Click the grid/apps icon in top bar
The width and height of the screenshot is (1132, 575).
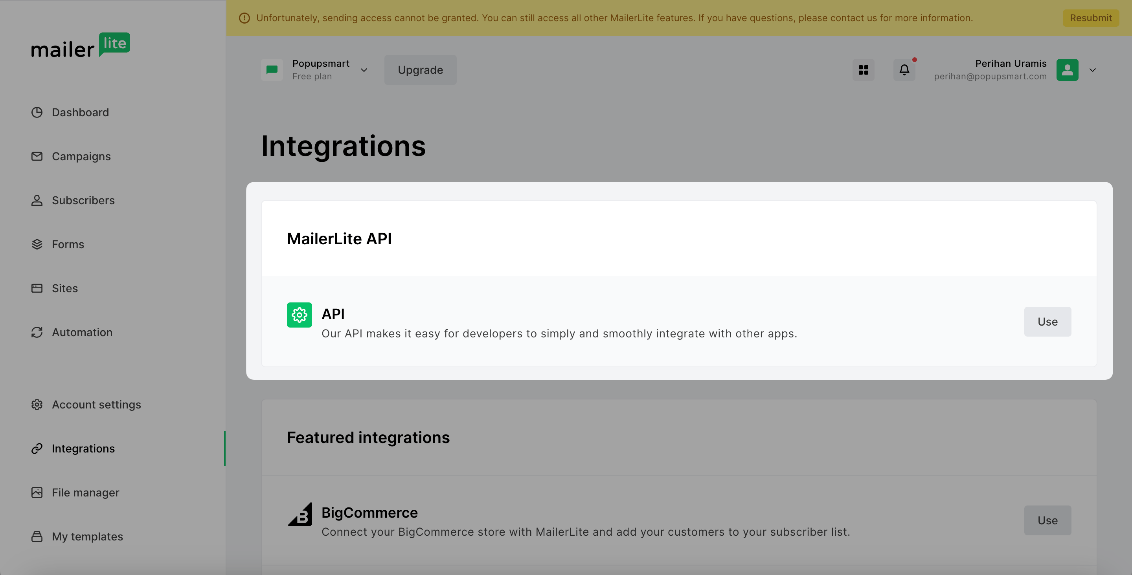[x=864, y=70]
